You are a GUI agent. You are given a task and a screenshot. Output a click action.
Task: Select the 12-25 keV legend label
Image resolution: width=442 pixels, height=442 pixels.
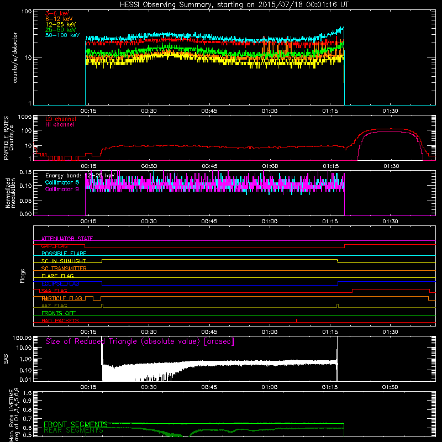(x=60, y=24)
